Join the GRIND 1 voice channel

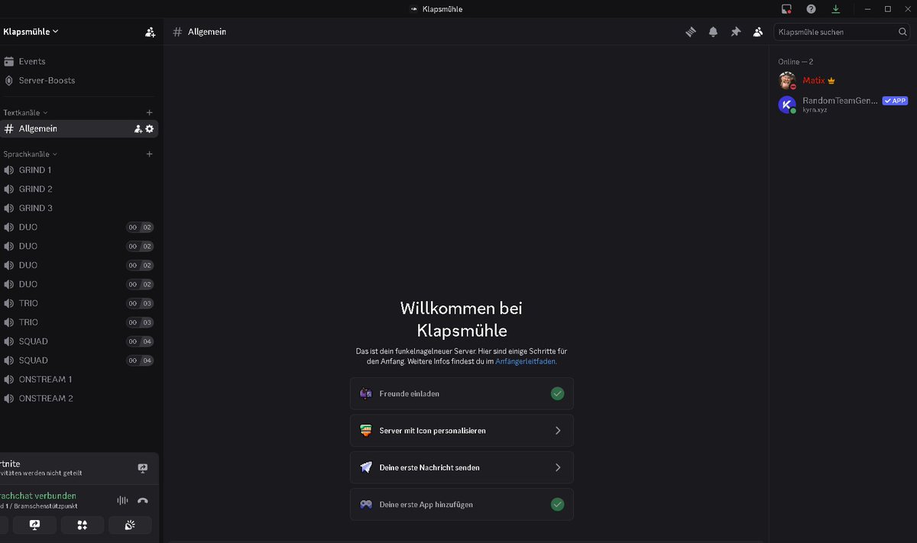point(79,170)
